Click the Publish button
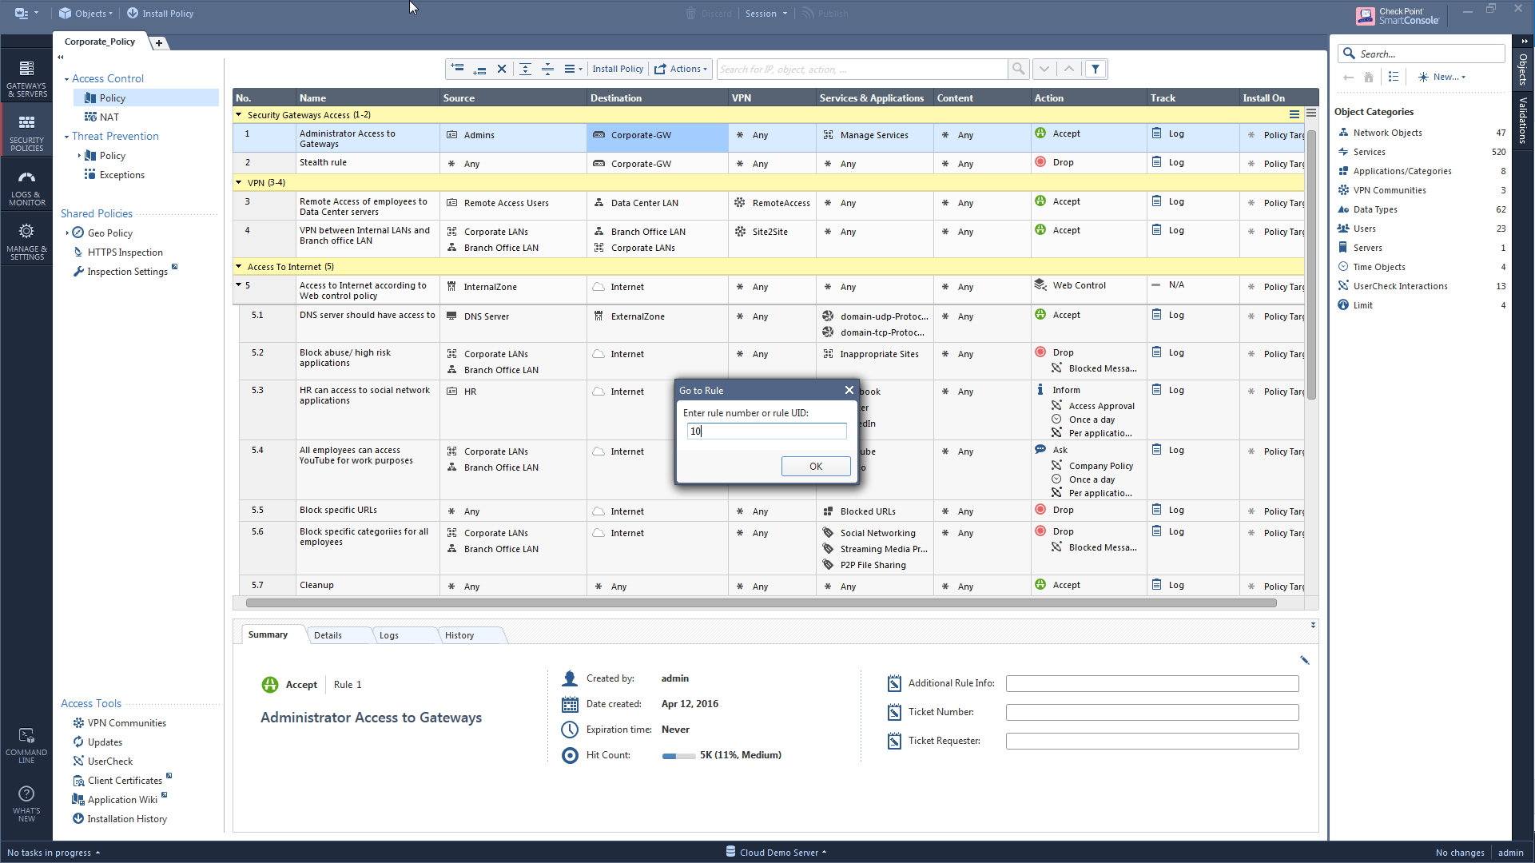Viewport: 1535px width, 863px height. [825, 14]
